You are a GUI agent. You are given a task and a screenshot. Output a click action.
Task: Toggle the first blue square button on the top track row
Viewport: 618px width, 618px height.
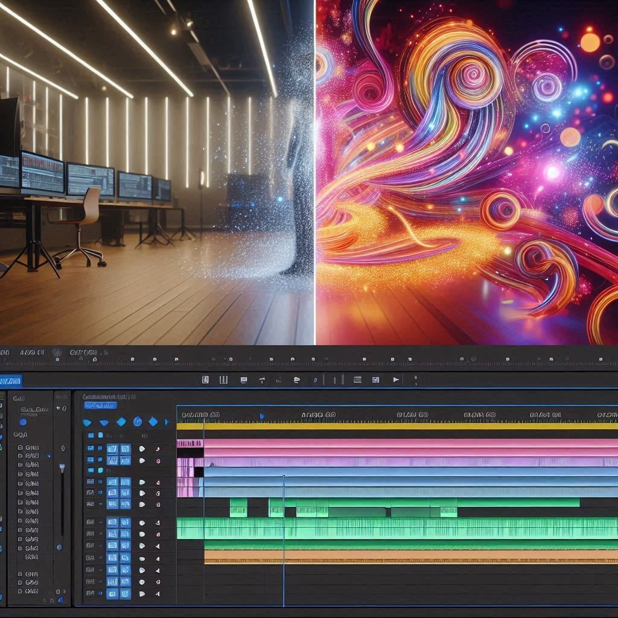click(112, 448)
